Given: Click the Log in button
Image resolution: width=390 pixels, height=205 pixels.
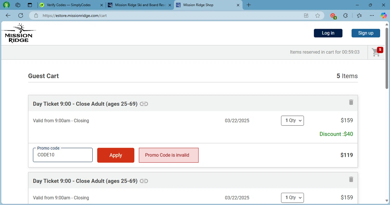Looking at the screenshot, I should pyautogui.click(x=328, y=33).
